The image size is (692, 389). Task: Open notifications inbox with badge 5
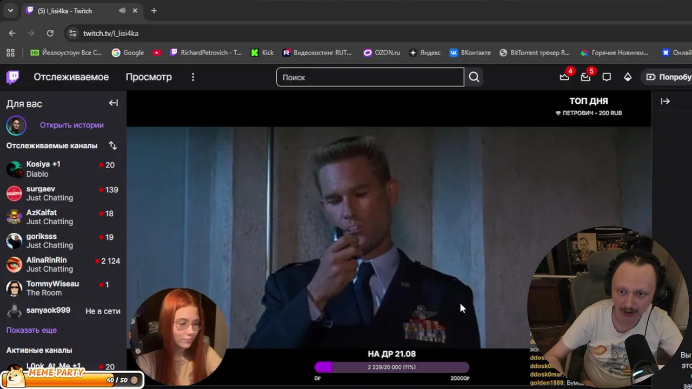(x=585, y=77)
